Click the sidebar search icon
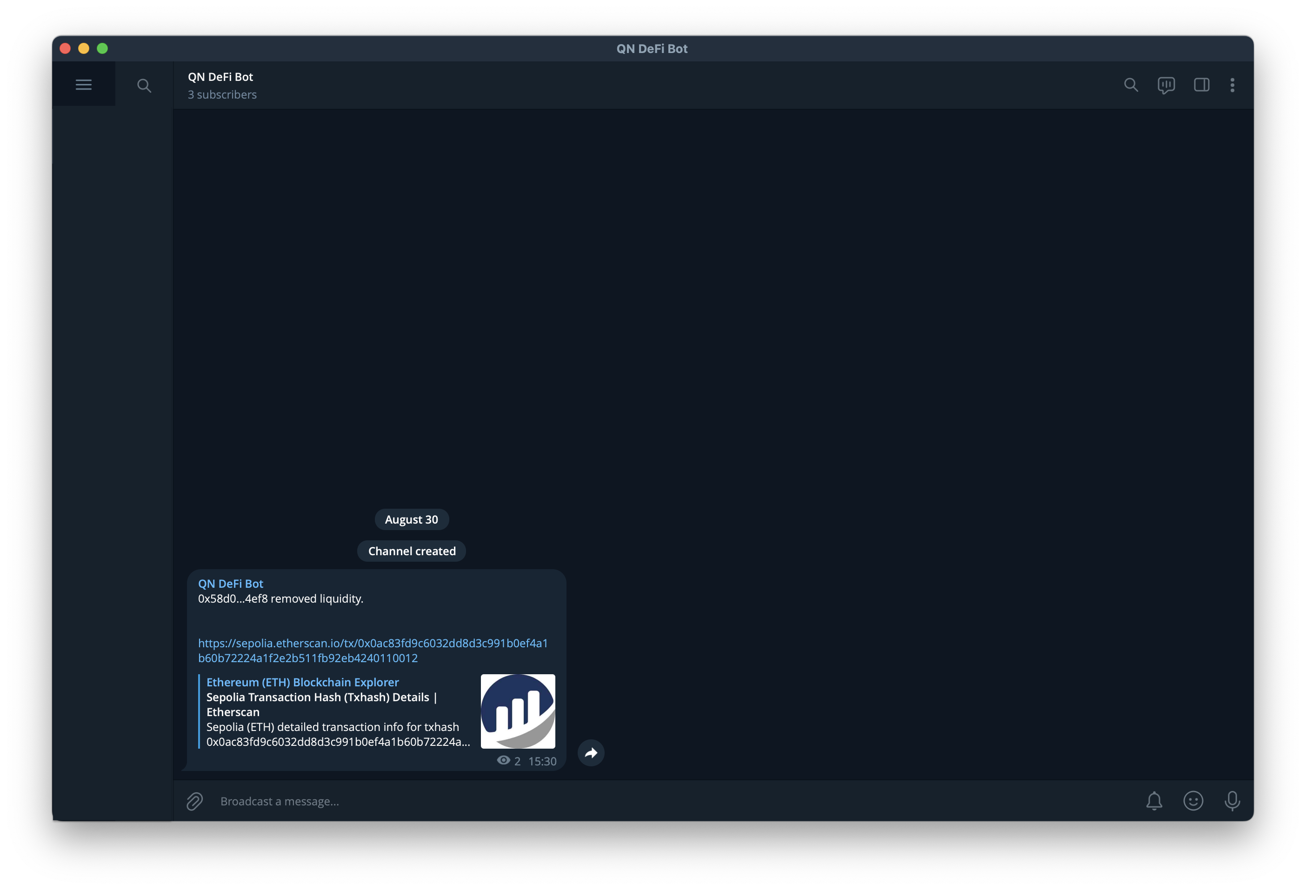Image resolution: width=1306 pixels, height=890 pixels. click(x=144, y=86)
